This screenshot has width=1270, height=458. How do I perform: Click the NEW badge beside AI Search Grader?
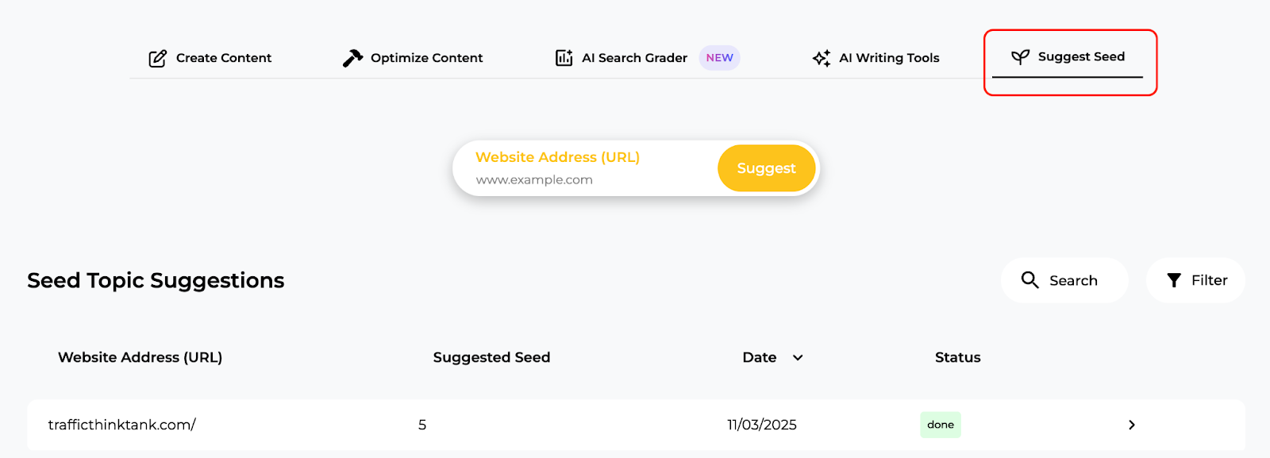pyautogui.click(x=718, y=57)
